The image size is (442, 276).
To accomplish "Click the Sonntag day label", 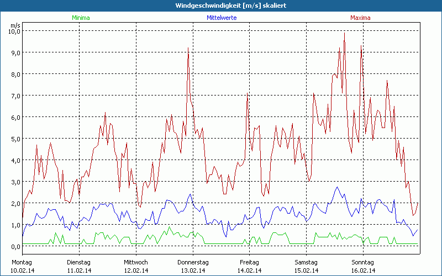I will pyautogui.click(x=363, y=262).
